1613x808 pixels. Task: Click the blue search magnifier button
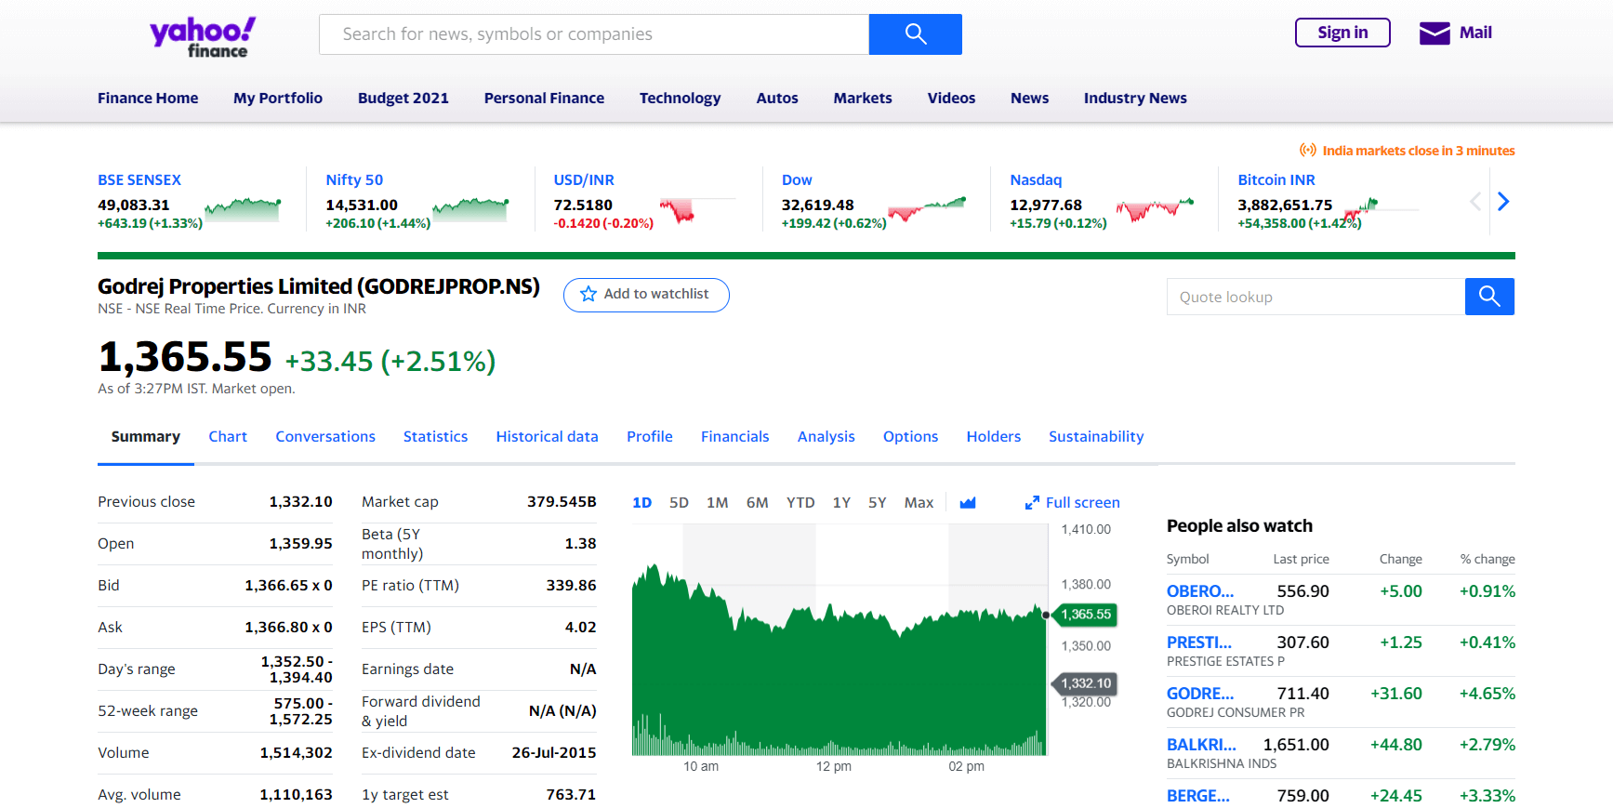[915, 34]
